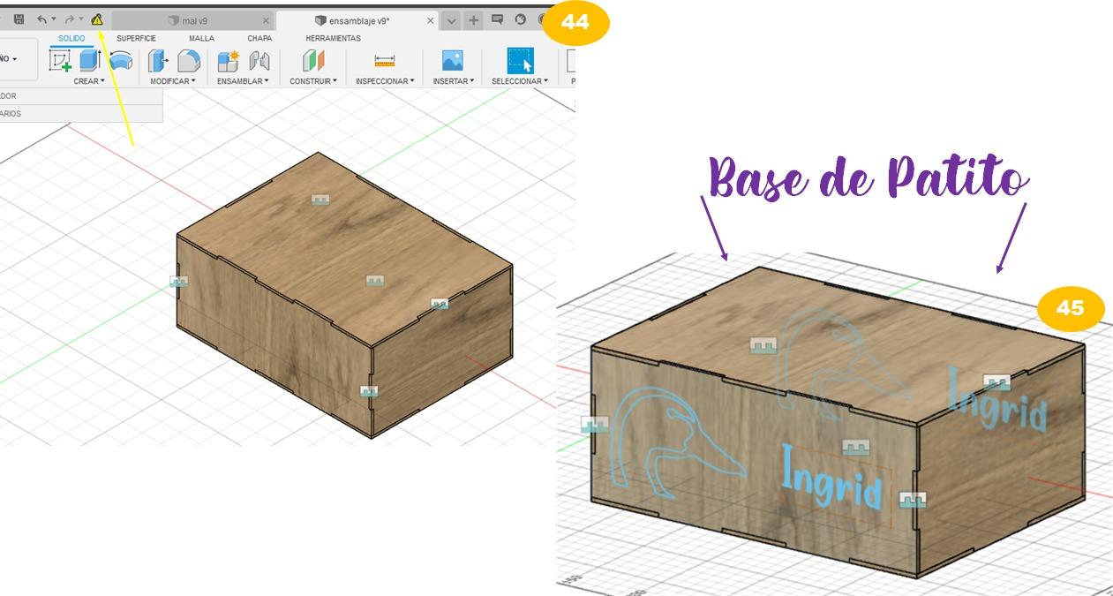Viewport: 1113px width, 596px height.
Task: Redo the last undone action
Action: click(69, 19)
